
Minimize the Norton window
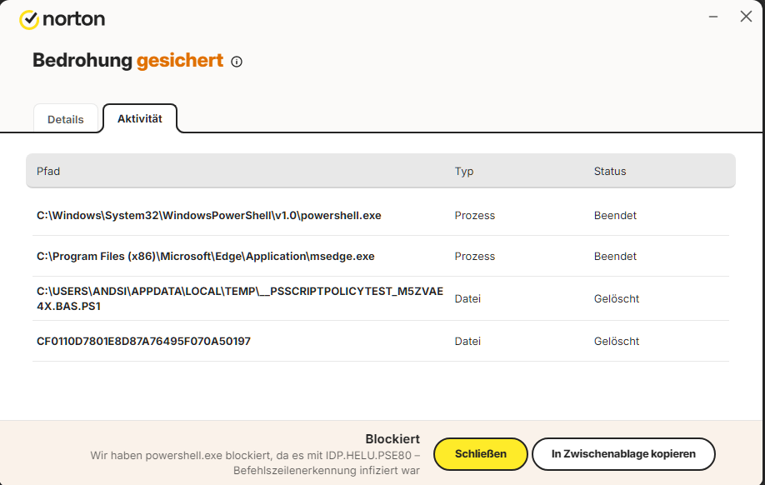point(713,17)
